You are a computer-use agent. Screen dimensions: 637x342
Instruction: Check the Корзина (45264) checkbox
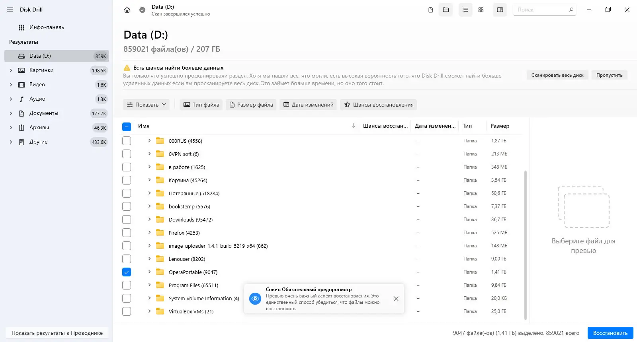click(x=127, y=180)
